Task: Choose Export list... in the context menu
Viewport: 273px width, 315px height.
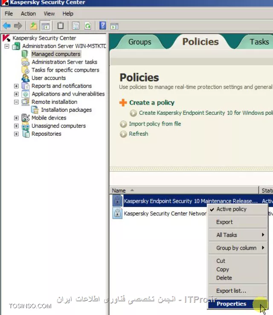Action: pyautogui.click(x=238, y=291)
